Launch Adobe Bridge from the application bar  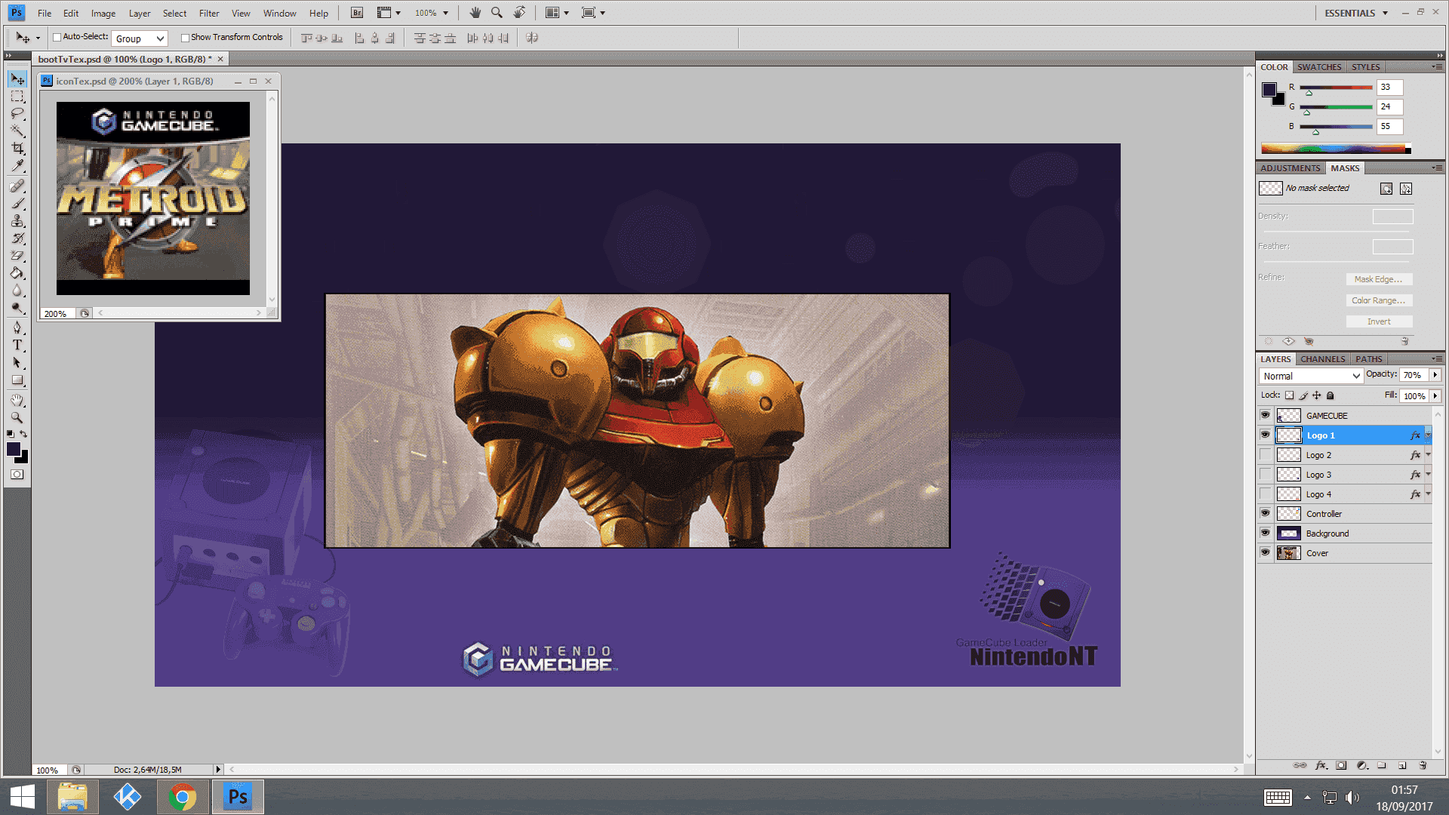point(357,13)
